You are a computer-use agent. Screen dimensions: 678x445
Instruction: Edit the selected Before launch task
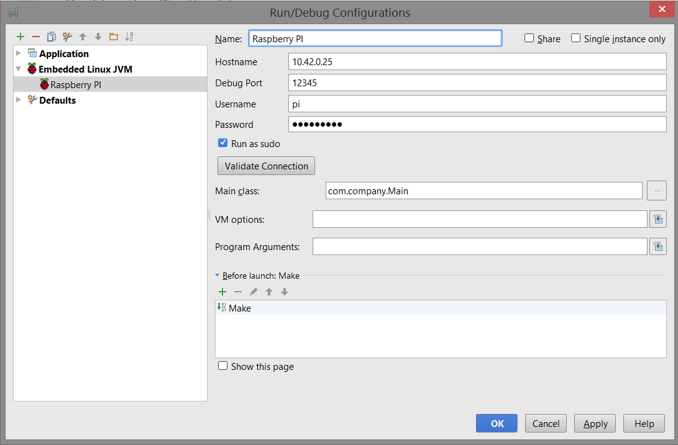(x=254, y=292)
